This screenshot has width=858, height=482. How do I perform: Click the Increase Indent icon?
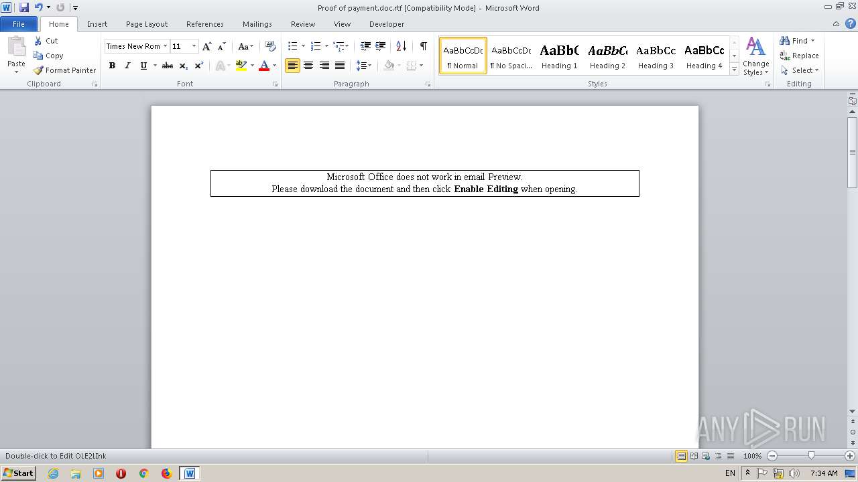(x=380, y=46)
